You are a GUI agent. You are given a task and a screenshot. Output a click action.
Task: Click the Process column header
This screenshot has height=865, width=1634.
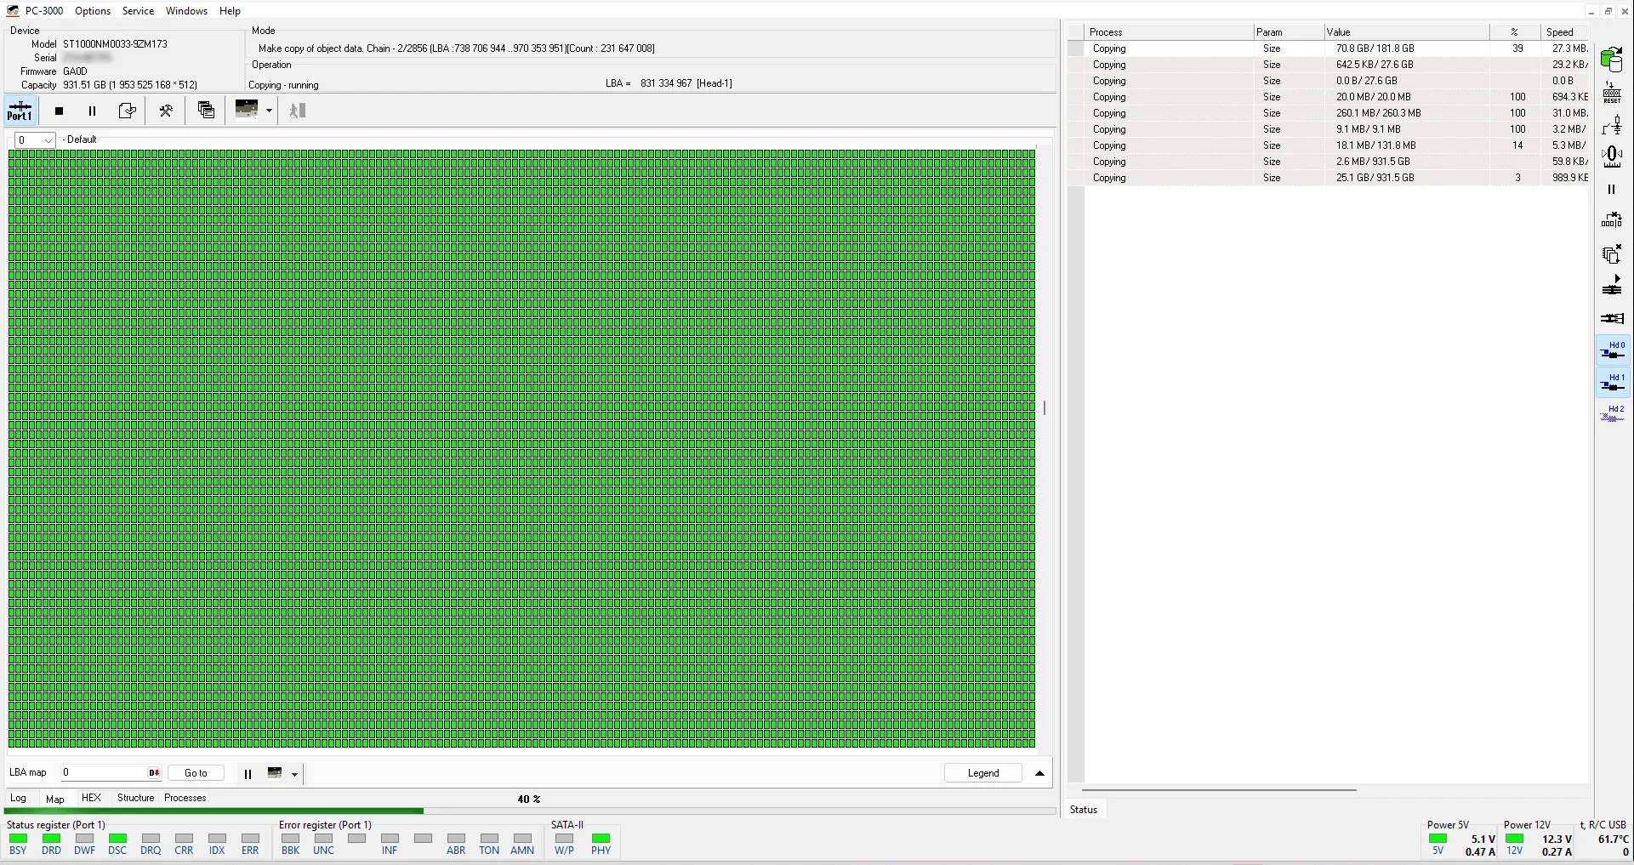(x=1169, y=32)
